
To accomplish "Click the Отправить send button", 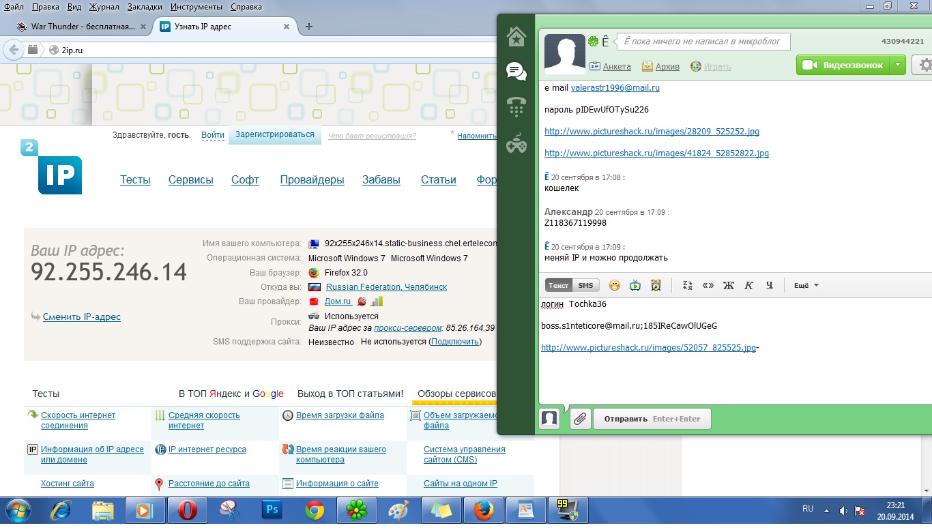I will [x=652, y=419].
